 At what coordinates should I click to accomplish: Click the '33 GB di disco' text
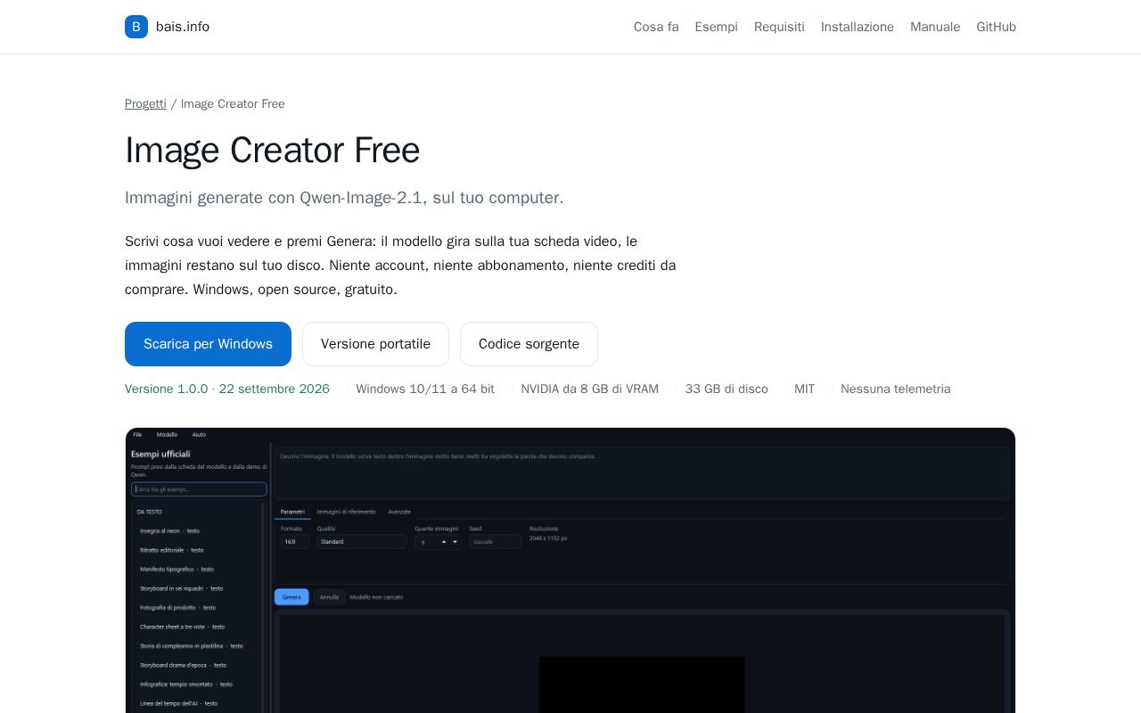726,389
